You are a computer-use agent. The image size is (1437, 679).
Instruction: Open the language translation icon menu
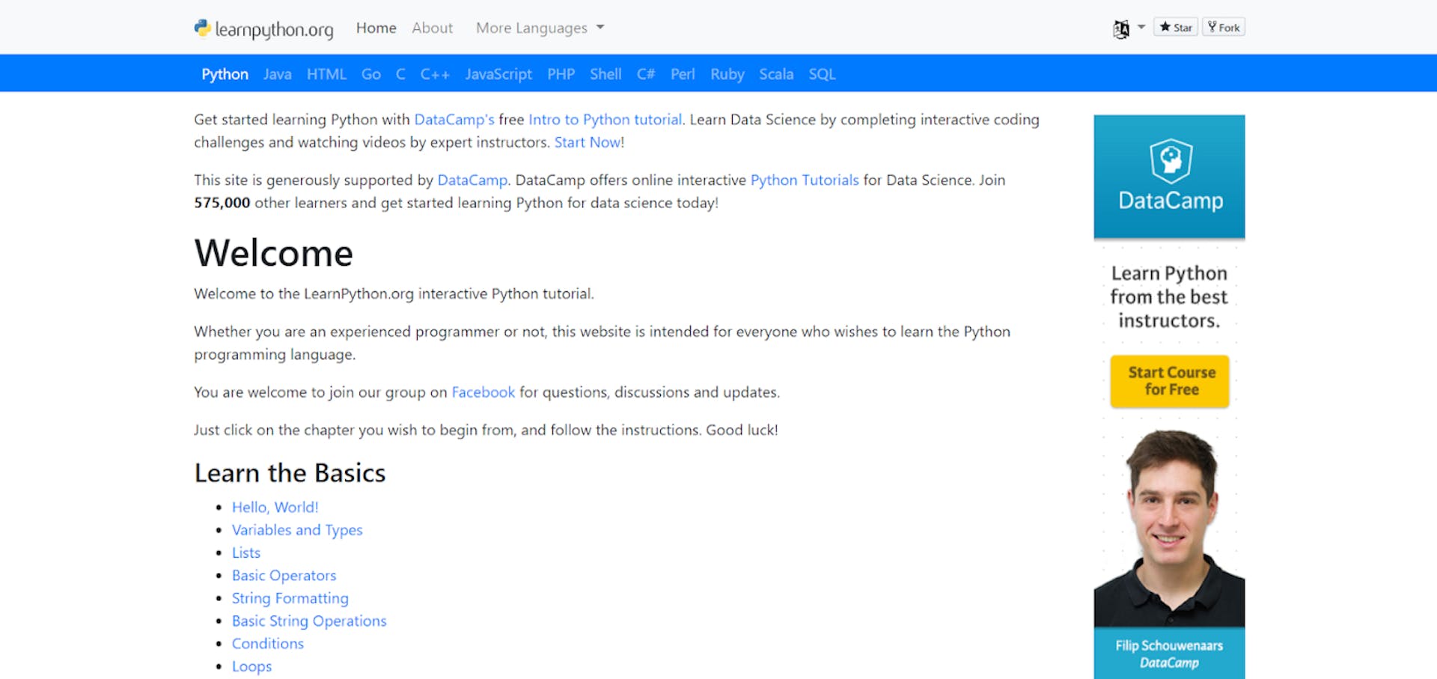point(1120,28)
